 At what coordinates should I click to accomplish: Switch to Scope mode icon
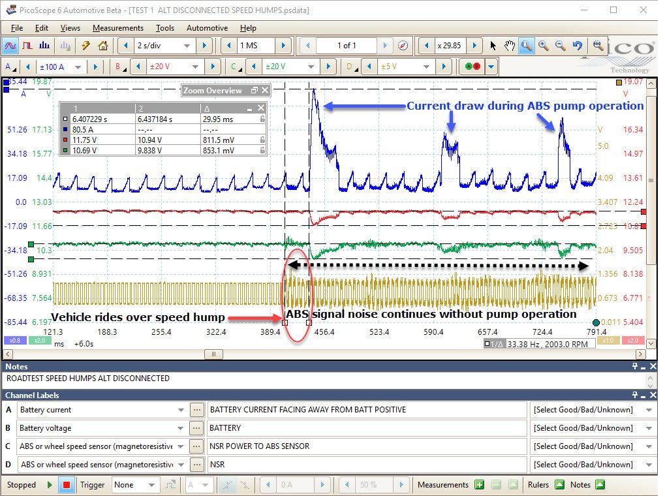(10, 46)
